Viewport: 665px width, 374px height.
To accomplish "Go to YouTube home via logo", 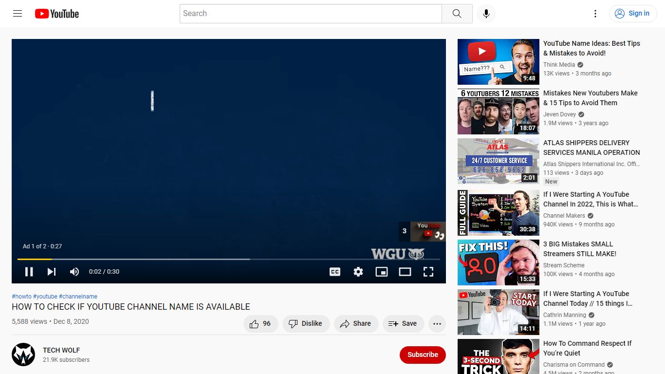I will (57, 14).
